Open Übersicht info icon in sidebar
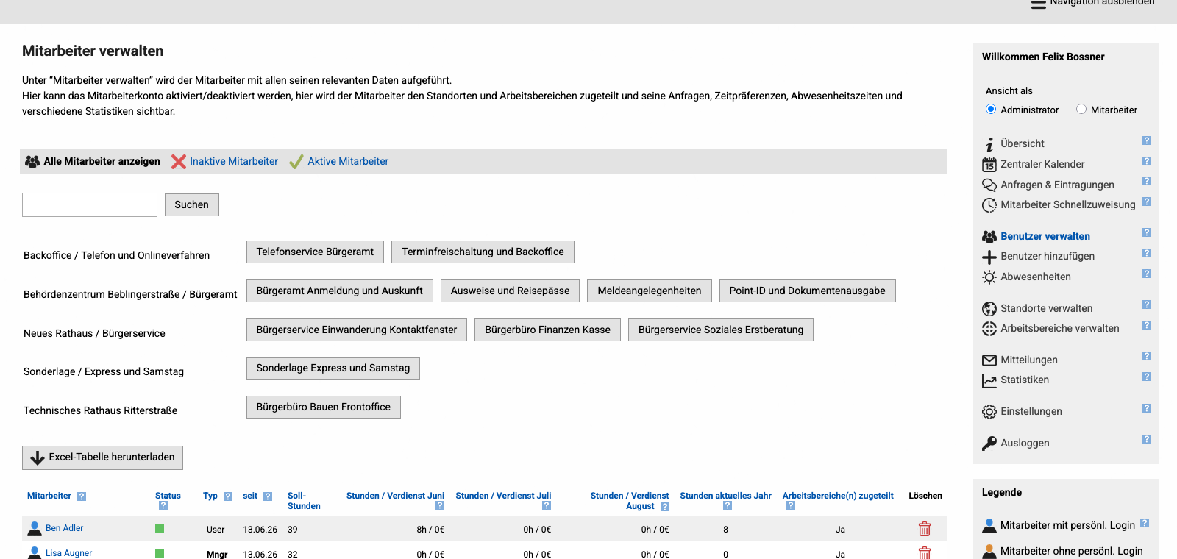This screenshot has height=559, width=1177. [x=989, y=144]
